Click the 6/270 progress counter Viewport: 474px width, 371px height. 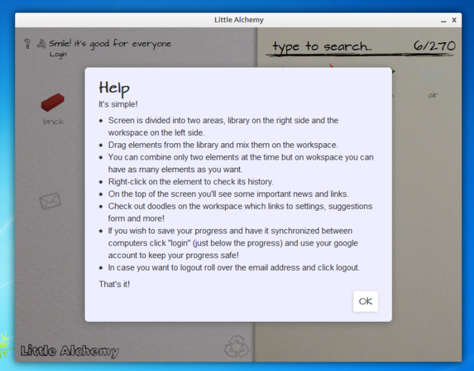[x=434, y=46]
